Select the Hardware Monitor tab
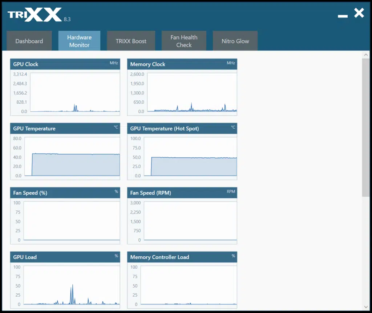 pos(79,41)
